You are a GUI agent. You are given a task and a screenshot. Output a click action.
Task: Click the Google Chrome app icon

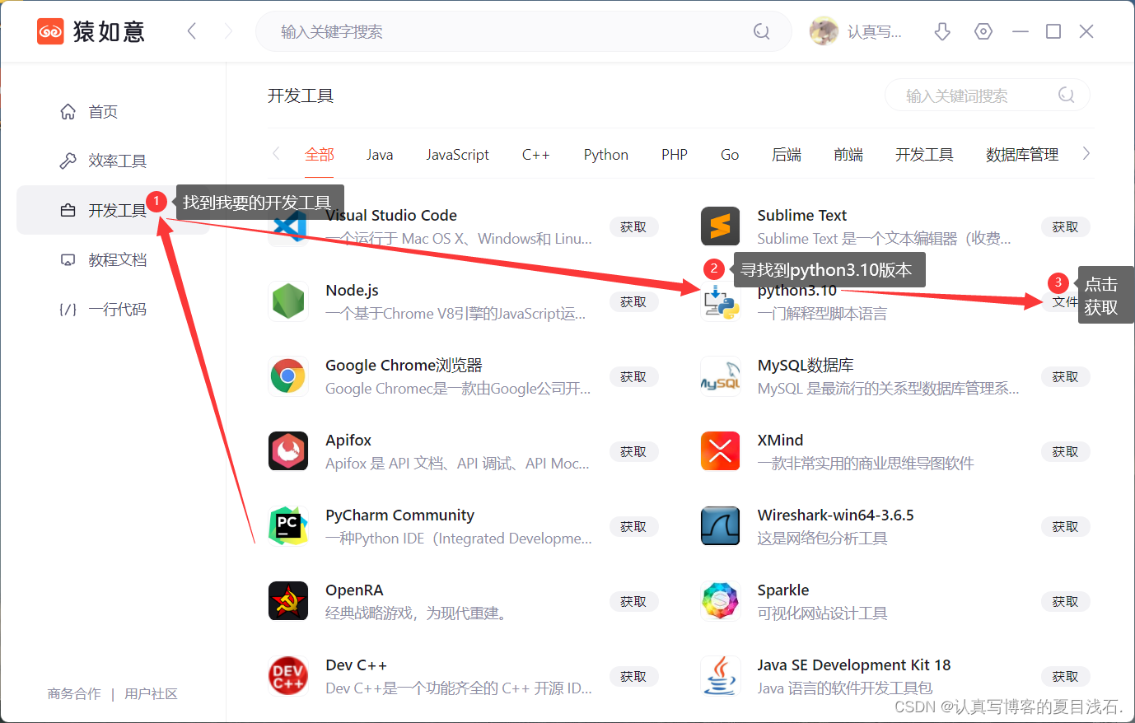coord(288,376)
